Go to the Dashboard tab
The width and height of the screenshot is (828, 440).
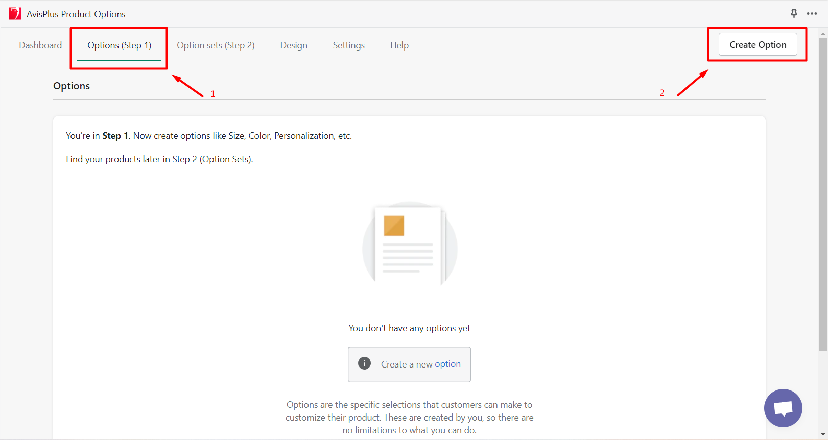(x=40, y=45)
